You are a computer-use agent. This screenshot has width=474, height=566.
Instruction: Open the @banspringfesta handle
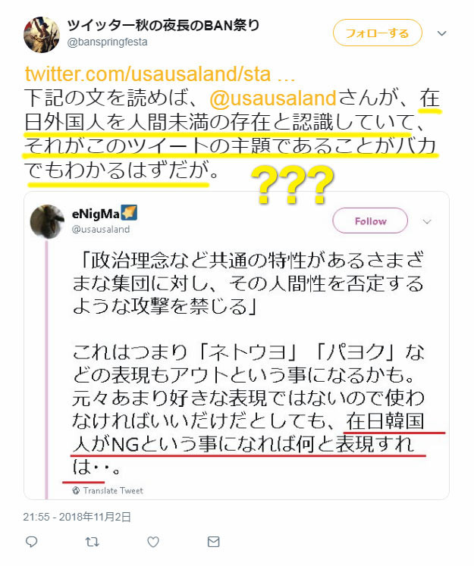coord(107,42)
